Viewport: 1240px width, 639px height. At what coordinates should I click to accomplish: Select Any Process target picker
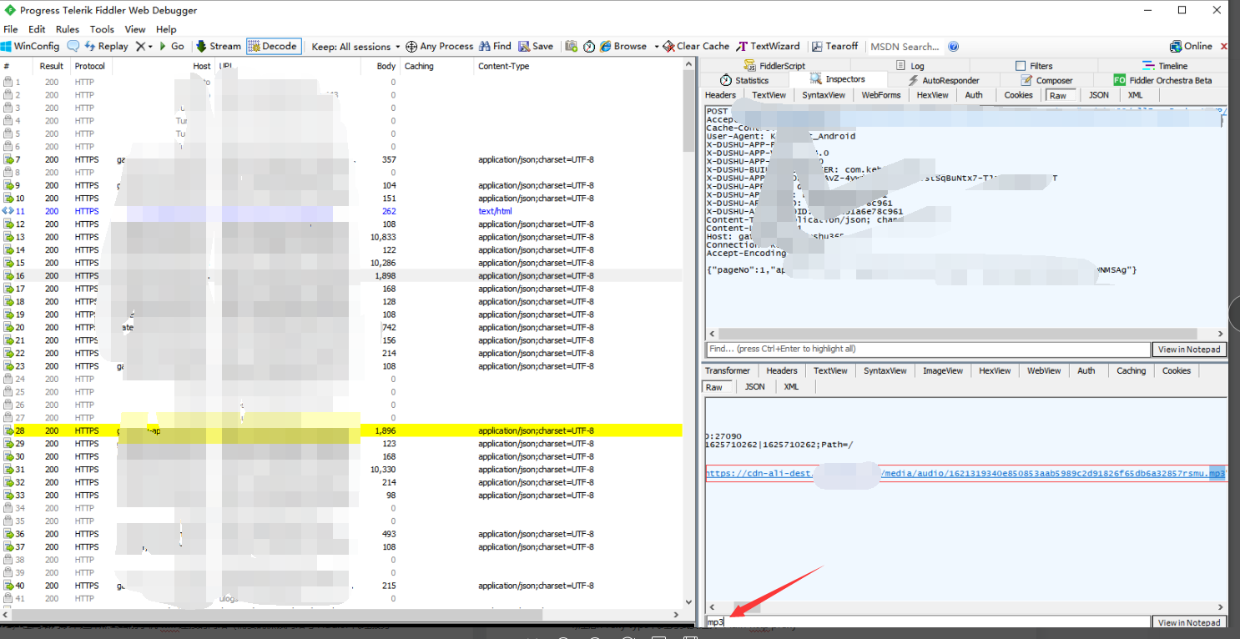(x=440, y=47)
